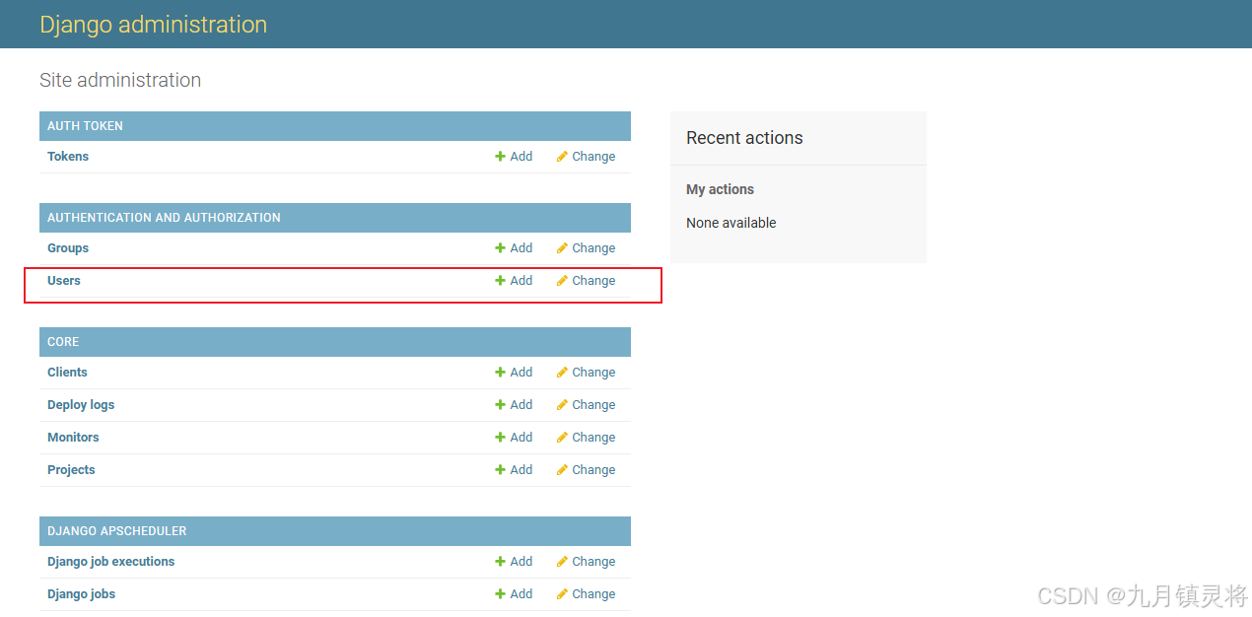Click the green plus icon for Groups
The image size is (1252, 617).
tap(500, 248)
